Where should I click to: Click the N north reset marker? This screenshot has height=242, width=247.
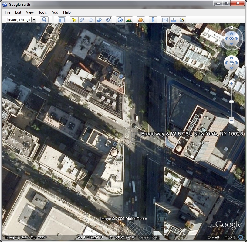pos(231,28)
